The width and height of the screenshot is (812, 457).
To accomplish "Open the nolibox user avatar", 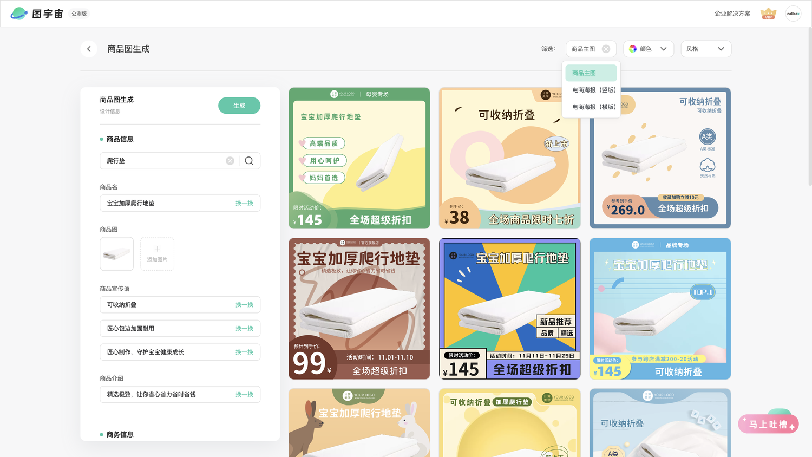I will (793, 14).
